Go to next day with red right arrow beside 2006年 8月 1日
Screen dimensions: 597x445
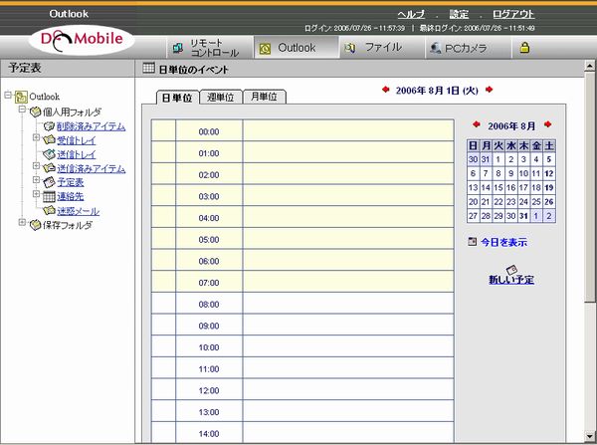[x=489, y=91]
